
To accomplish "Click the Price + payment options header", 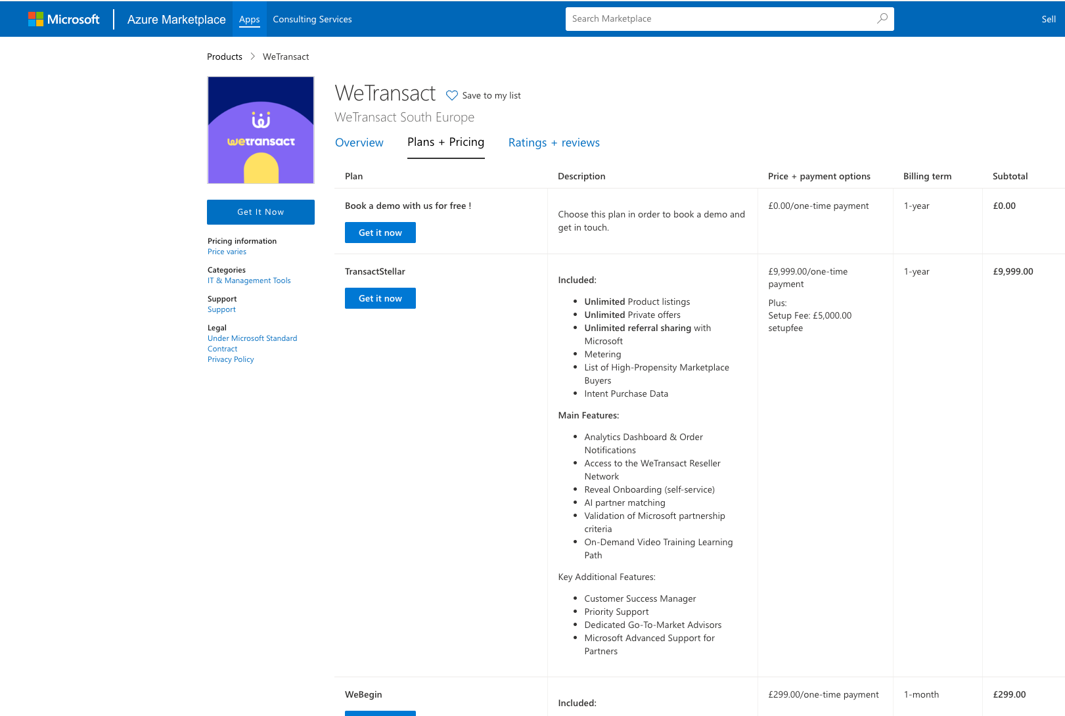I will (819, 176).
